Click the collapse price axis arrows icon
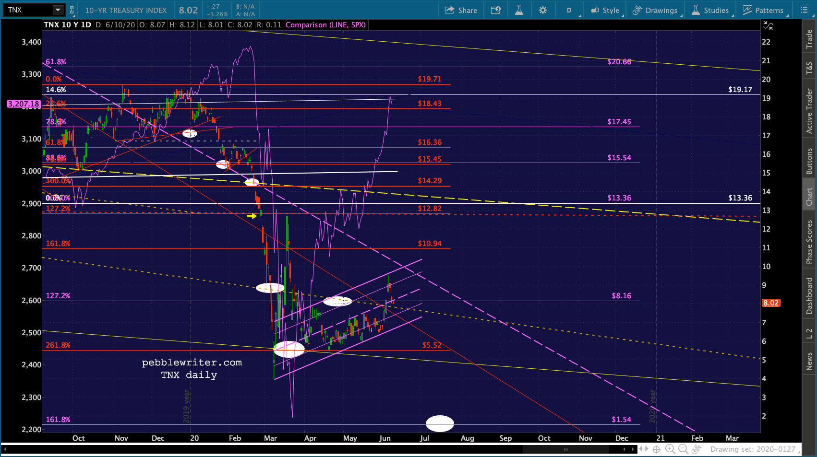 [x=769, y=25]
